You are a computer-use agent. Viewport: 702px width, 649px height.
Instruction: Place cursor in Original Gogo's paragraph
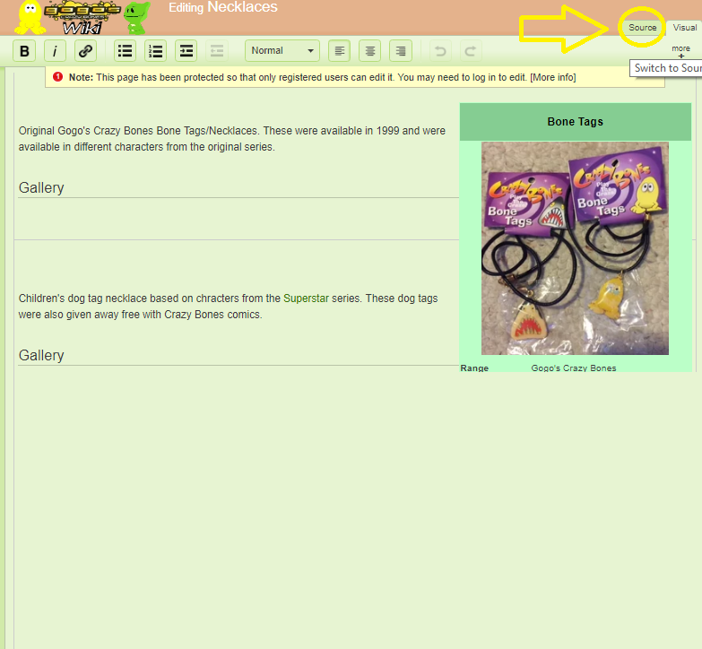(232, 139)
